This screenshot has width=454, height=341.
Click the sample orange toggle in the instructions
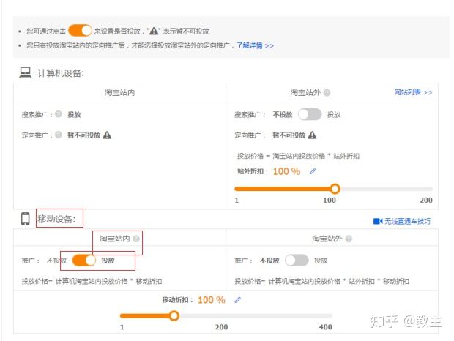80,31
